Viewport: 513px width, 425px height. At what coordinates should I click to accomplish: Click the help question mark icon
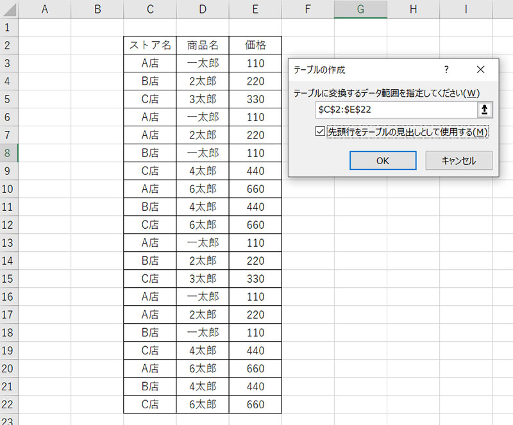point(446,69)
